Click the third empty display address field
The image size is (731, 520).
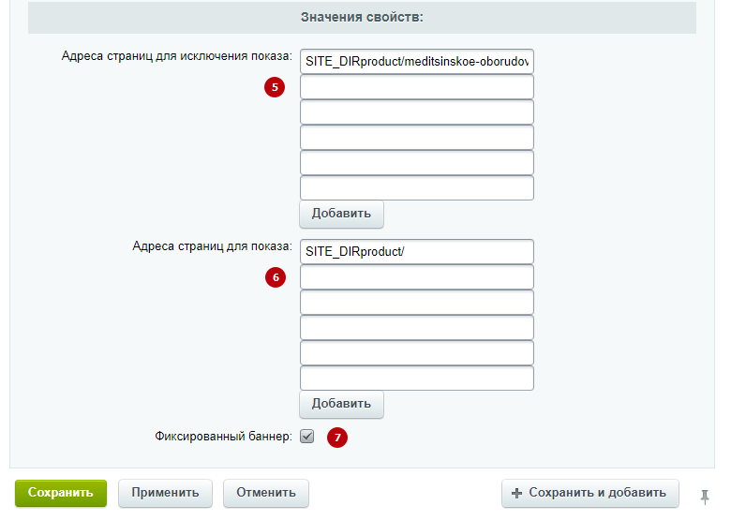tap(417, 328)
